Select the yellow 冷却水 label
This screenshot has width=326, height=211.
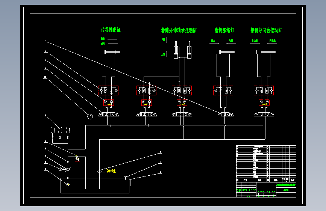coord(111,171)
